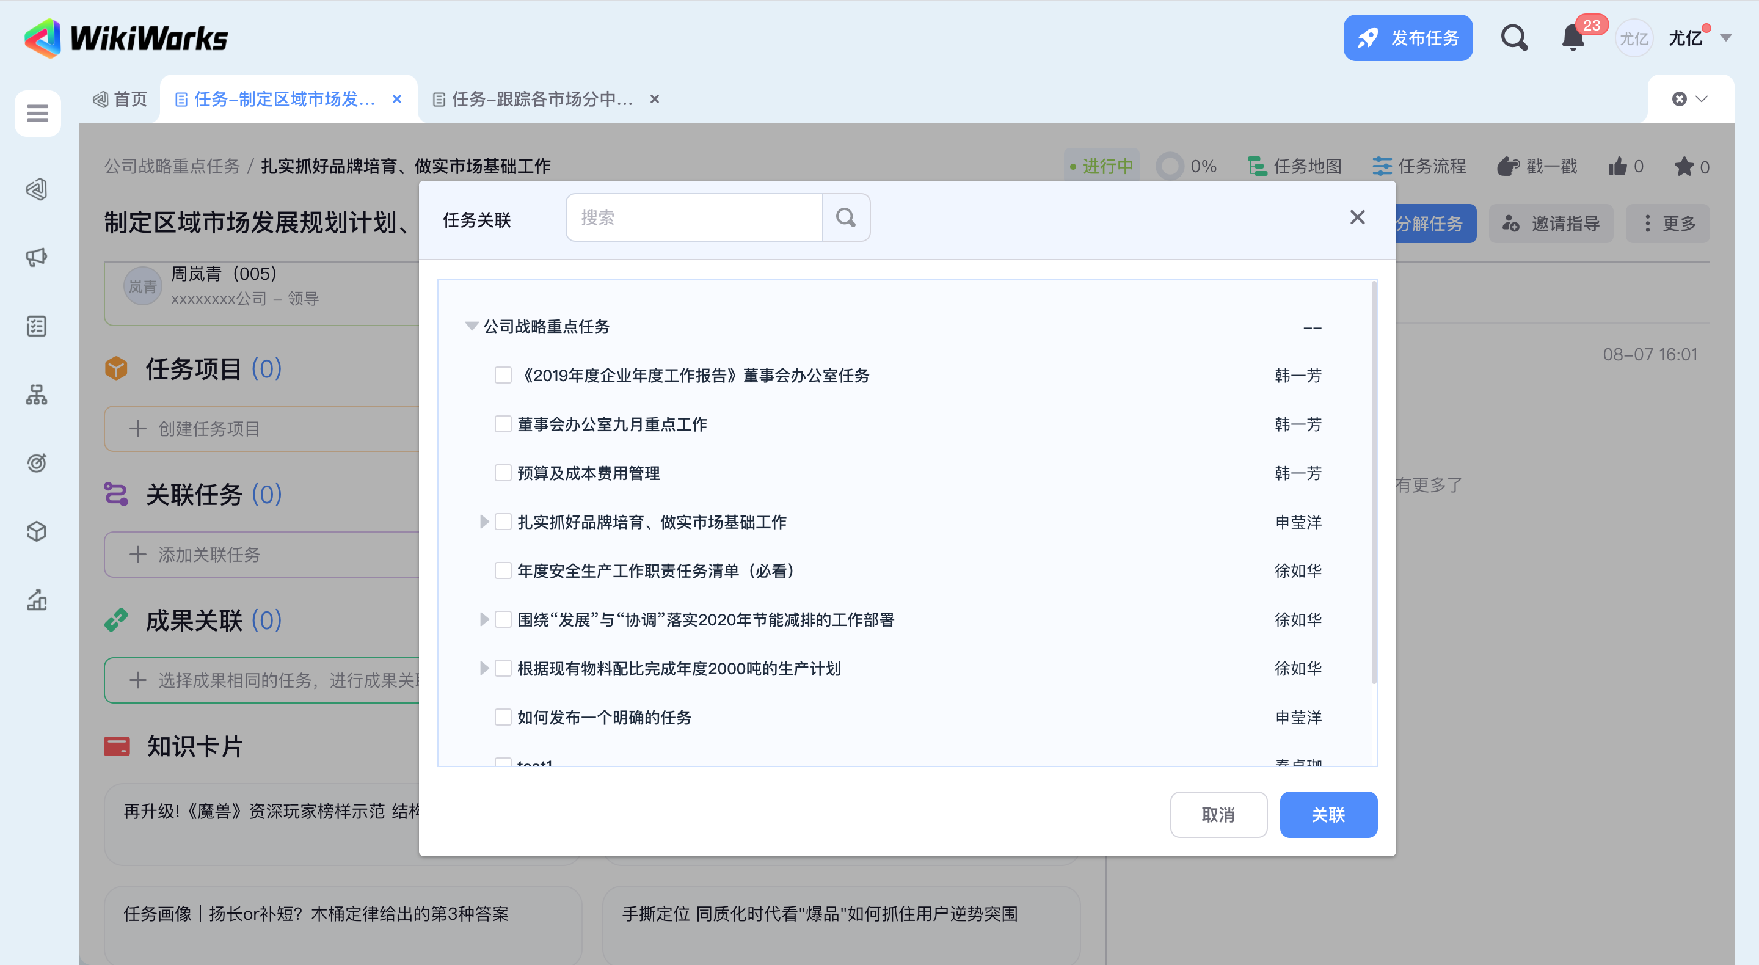Open megaphone announcements in left sidebar

37,258
